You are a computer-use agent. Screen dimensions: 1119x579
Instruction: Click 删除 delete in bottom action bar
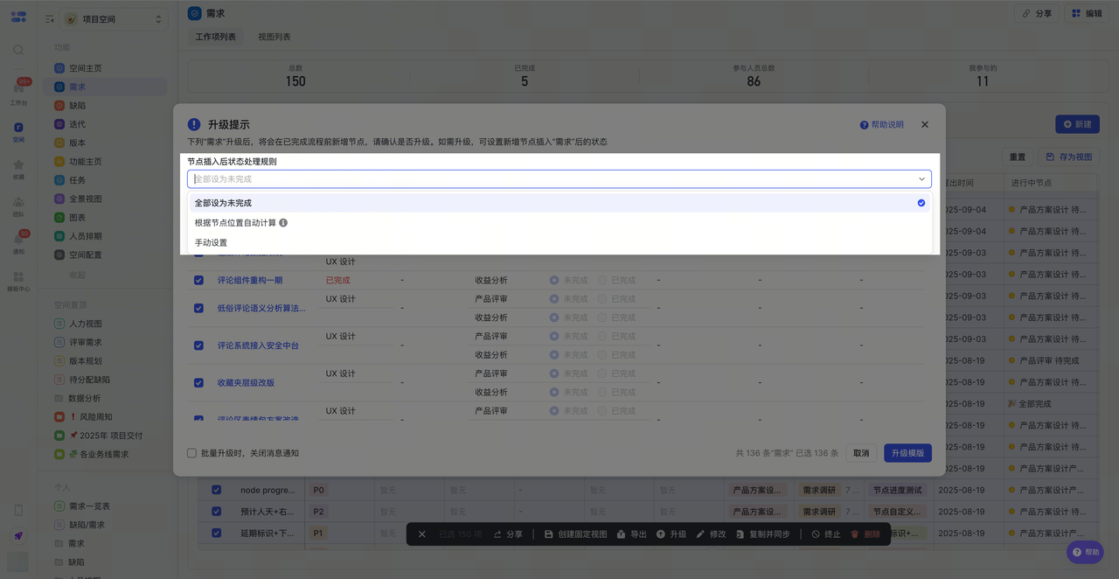pyautogui.click(x=865, y=534)
